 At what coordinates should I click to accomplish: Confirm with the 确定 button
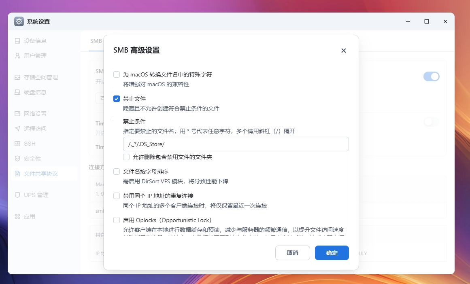(332, 253)
